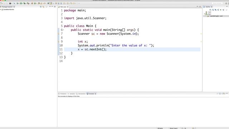Close the Console view tab
This screenshot has width=229, height=129.
pyautogui.click(x=96, y=94)
